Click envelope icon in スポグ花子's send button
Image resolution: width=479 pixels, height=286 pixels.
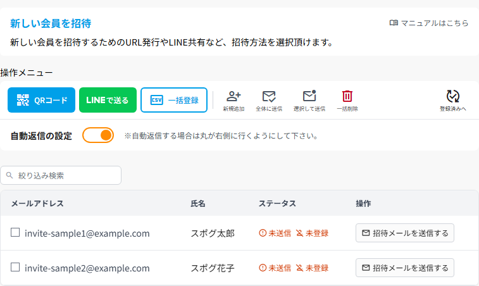(x=366, y=268)
